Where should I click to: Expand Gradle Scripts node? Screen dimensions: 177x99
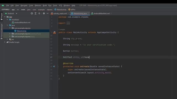[5, 42]
